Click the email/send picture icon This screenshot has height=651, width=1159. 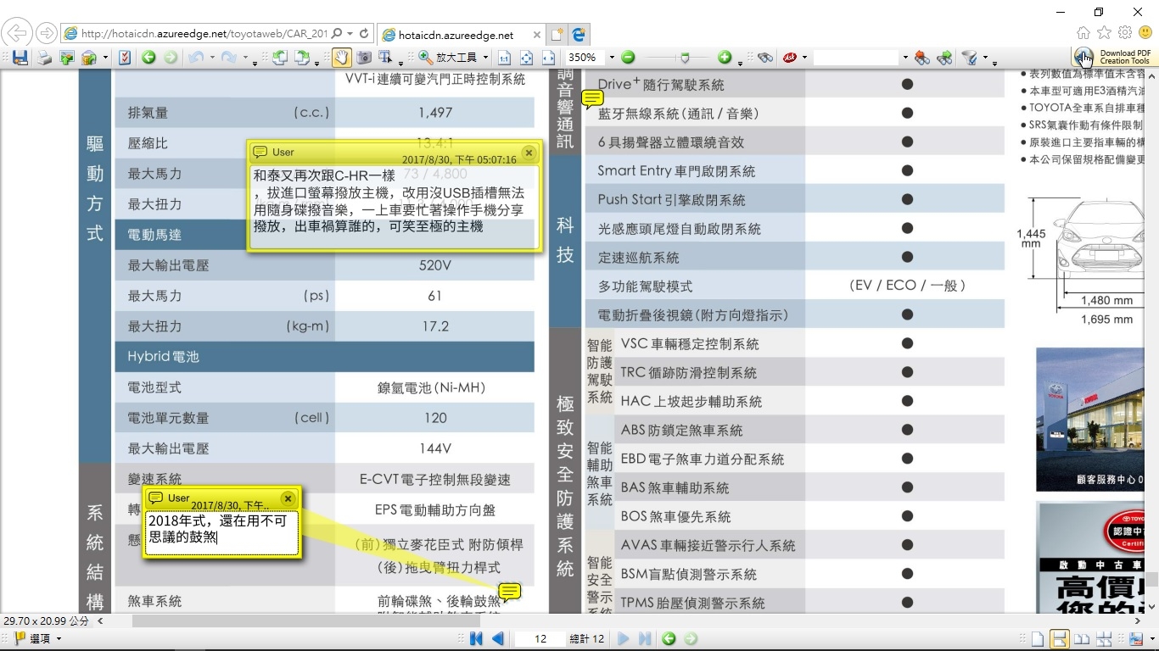[x=66, y=58]
